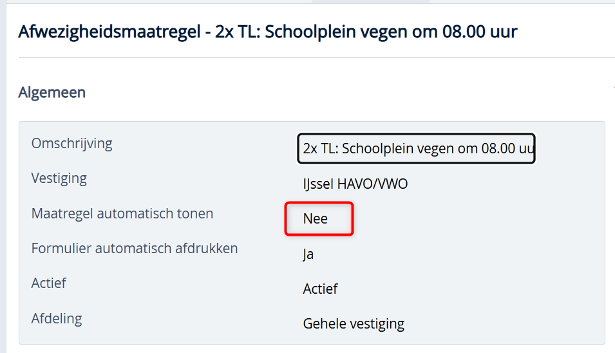This screenshot has height=353, width=615.
Task: Click the grey tab strip at the top
Action: point(370,1)
